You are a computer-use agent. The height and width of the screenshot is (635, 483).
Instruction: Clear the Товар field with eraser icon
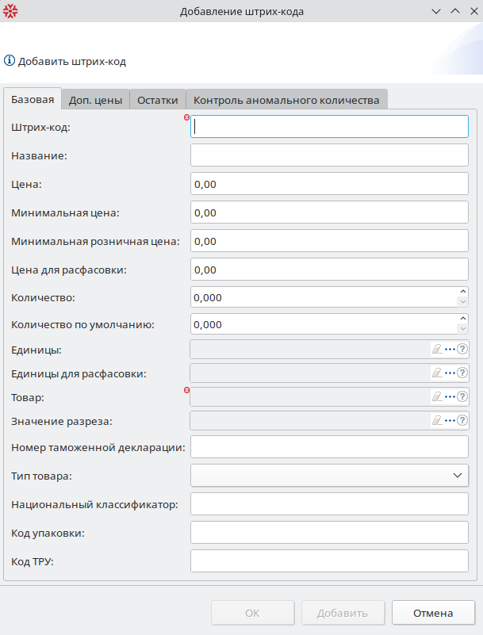click(x=436, y=396)
